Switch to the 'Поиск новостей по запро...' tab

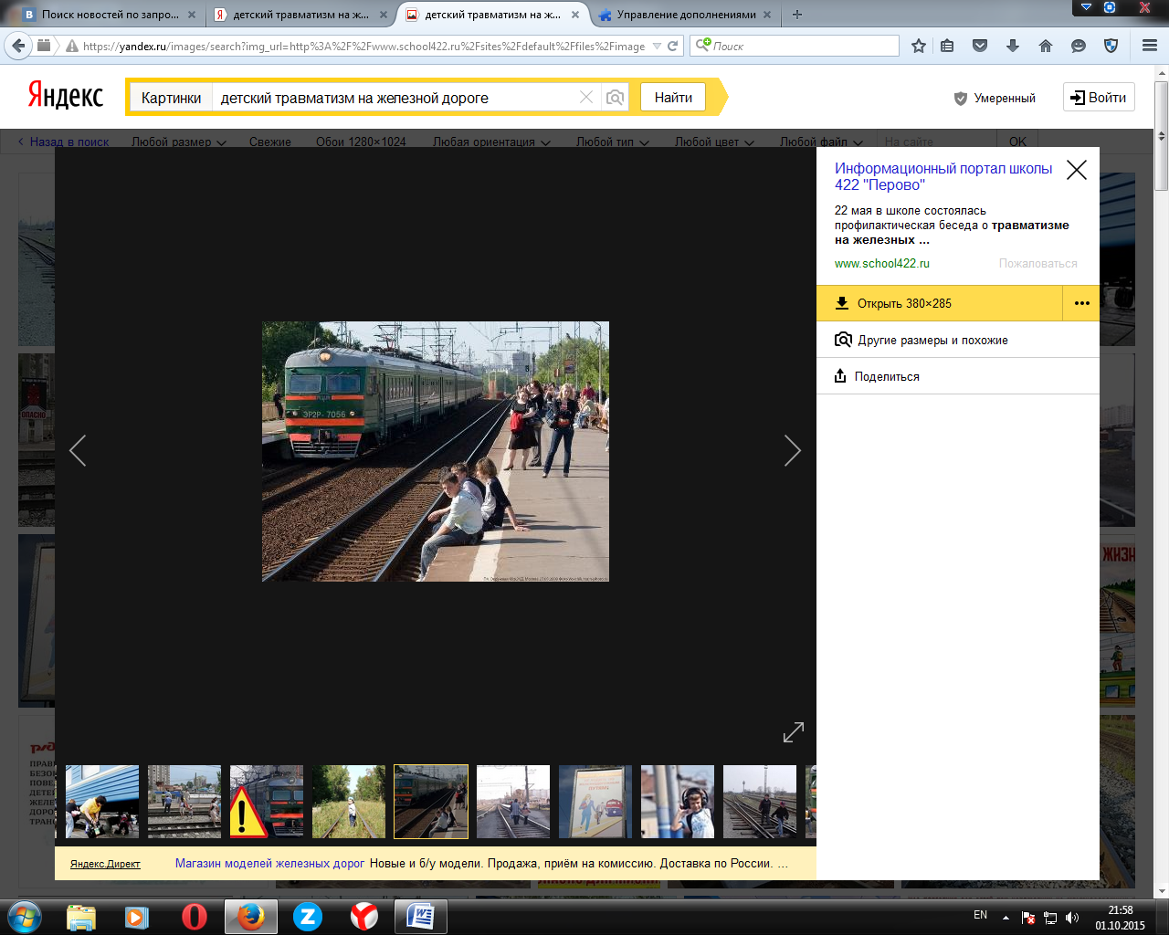tap(111, 15)
